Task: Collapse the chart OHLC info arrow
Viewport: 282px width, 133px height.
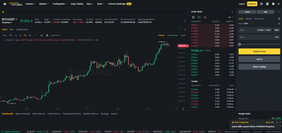Action: coord(4,40)
